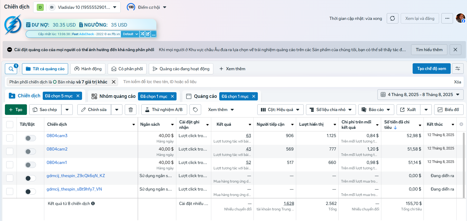
Task: Open the Vladislav 10 account dropdown
Action: click(x=77, y=7)
